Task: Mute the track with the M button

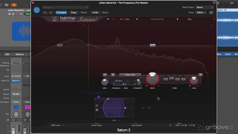Action: coord(9,14)
